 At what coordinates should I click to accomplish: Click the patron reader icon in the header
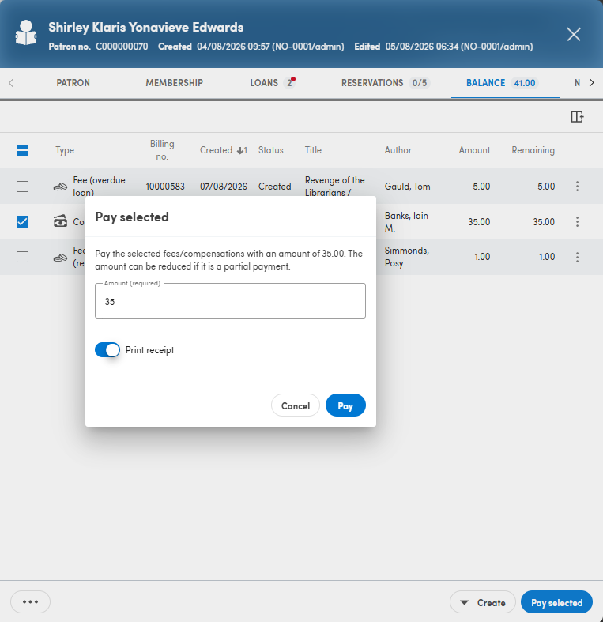26,33
